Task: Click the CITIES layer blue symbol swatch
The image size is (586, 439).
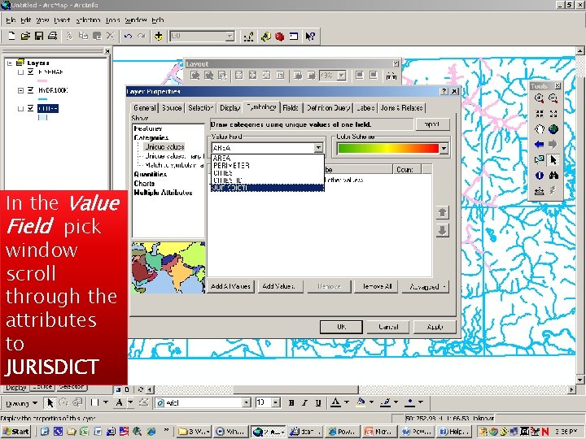Action: click(x=42, y=117)
